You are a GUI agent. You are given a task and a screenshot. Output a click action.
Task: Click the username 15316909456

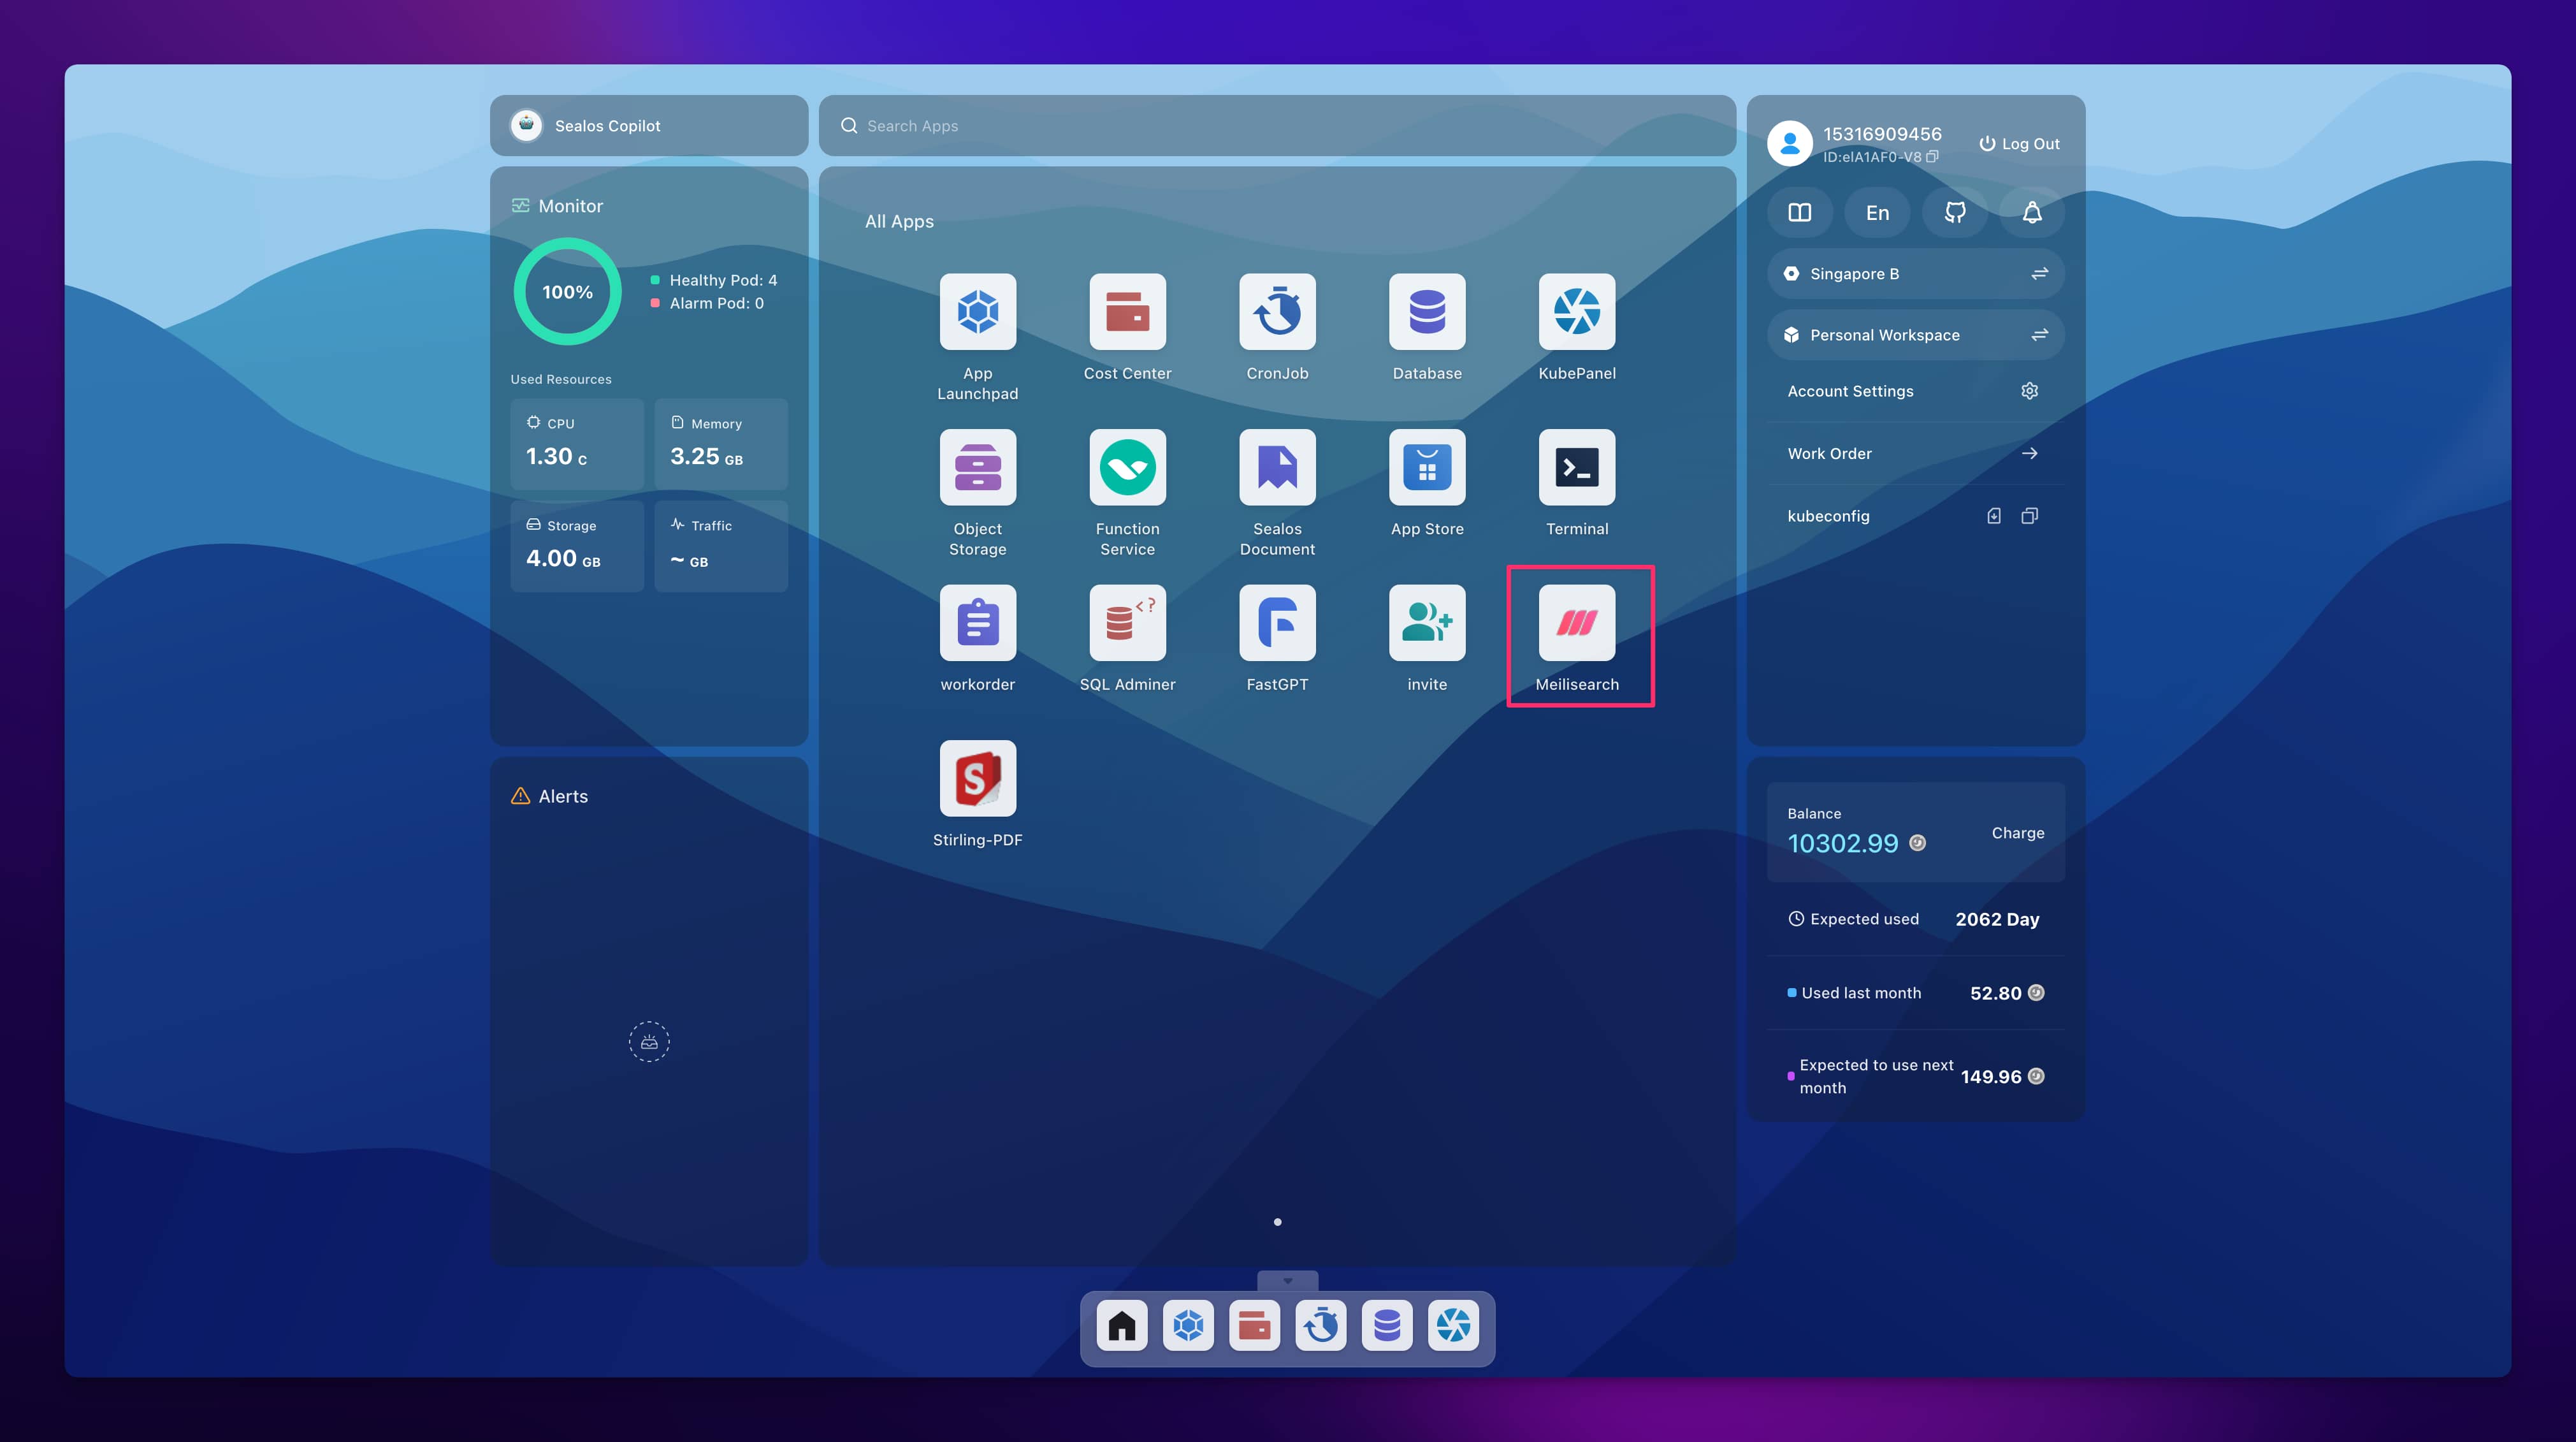click(1882, 134)
